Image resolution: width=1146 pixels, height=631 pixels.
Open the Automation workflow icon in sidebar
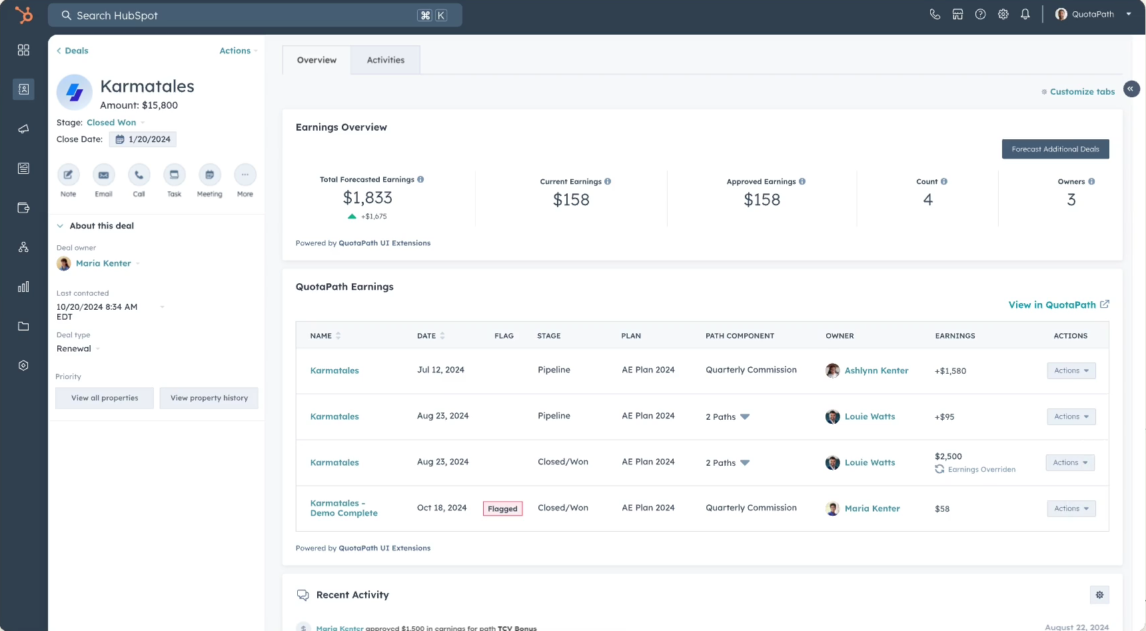(23, 247)
